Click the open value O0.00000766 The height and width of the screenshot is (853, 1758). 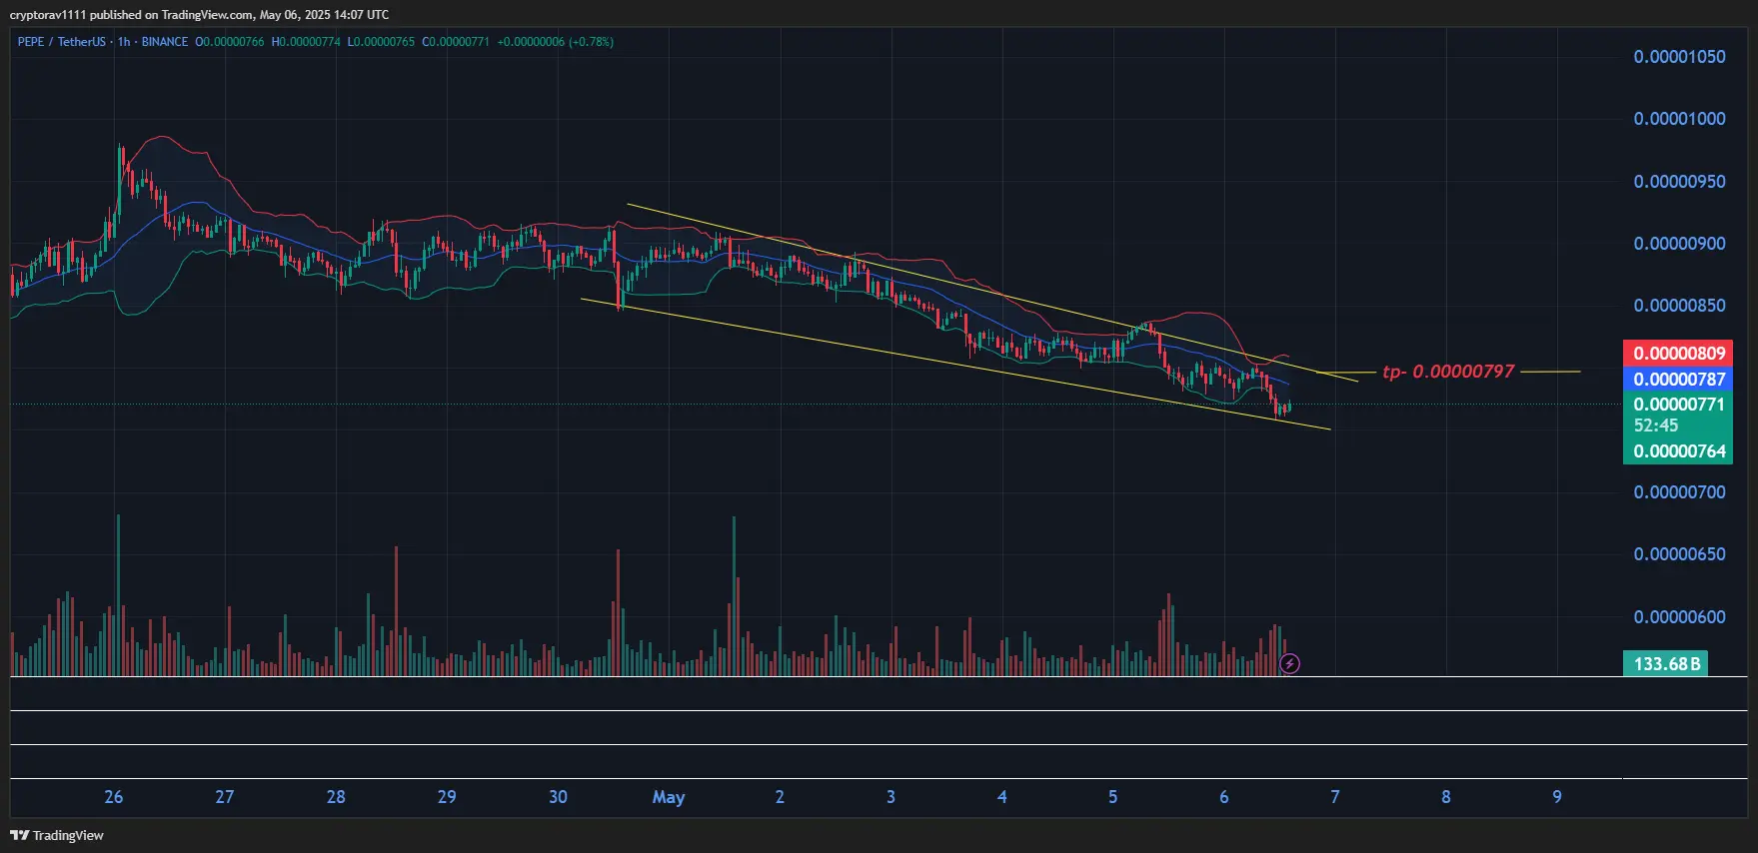230,42
